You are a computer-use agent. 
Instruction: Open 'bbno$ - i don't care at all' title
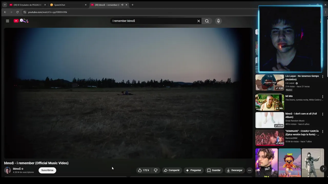pyautogui.click(x=301, y=115)
